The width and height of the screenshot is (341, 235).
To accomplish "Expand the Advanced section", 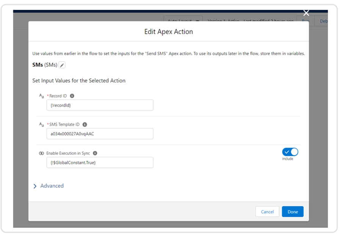I will point(52,186).
